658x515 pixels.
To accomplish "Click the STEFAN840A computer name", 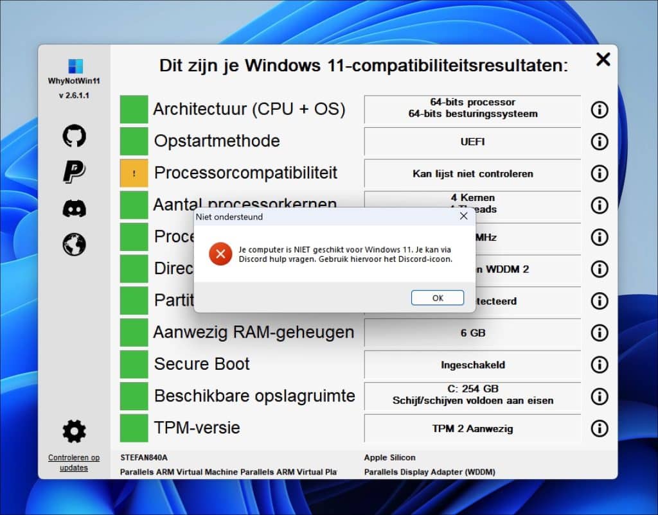I will [144, 458].
